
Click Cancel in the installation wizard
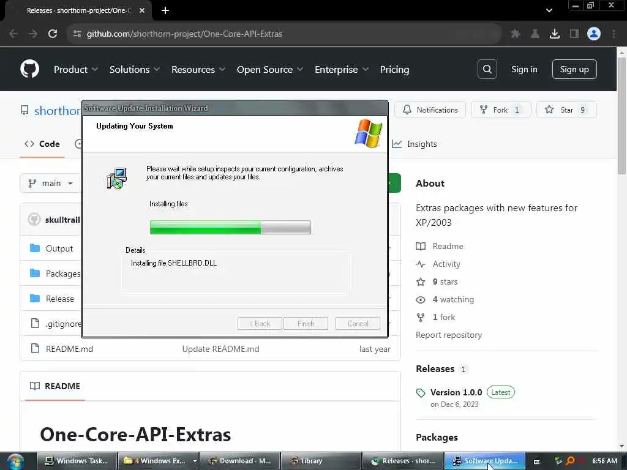pos(358,323)
